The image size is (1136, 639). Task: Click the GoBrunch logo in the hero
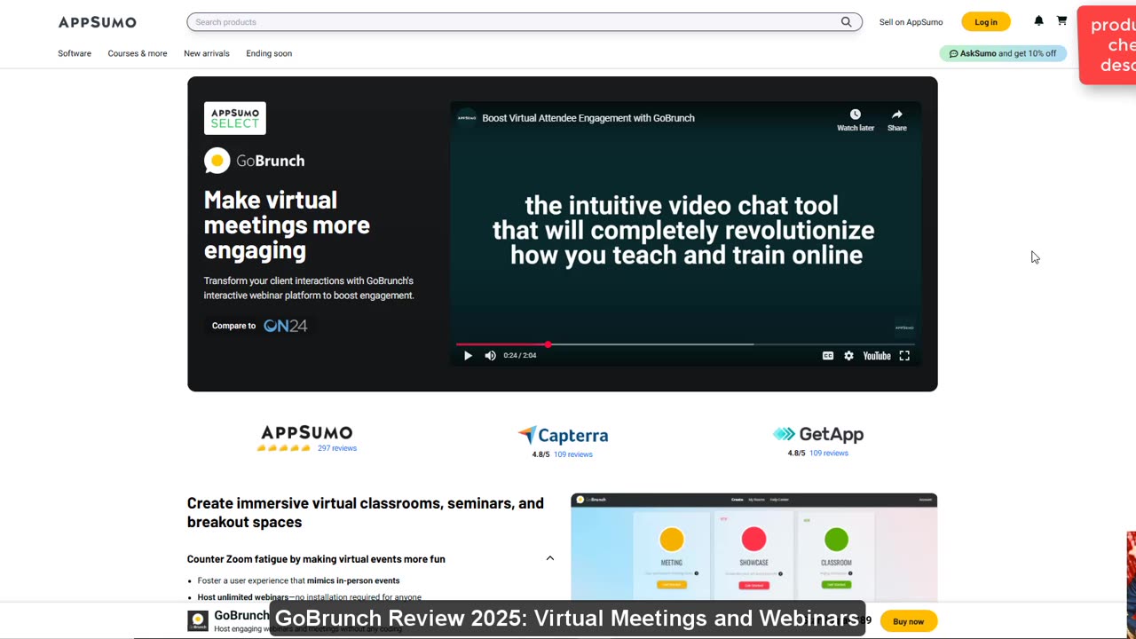tap(255, 161)
